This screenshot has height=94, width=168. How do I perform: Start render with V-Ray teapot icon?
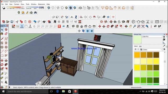click(x=138, y=22)
